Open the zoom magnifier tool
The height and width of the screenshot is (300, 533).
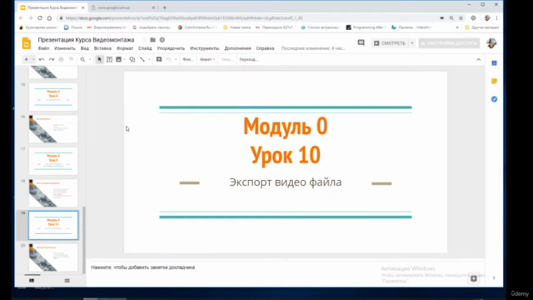[82, 59]
